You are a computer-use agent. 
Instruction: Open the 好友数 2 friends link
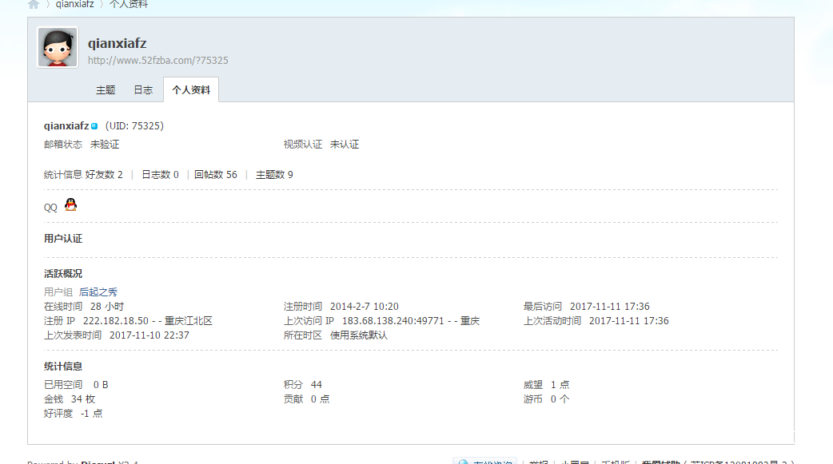pyautogui.click(x=104, y=174)
